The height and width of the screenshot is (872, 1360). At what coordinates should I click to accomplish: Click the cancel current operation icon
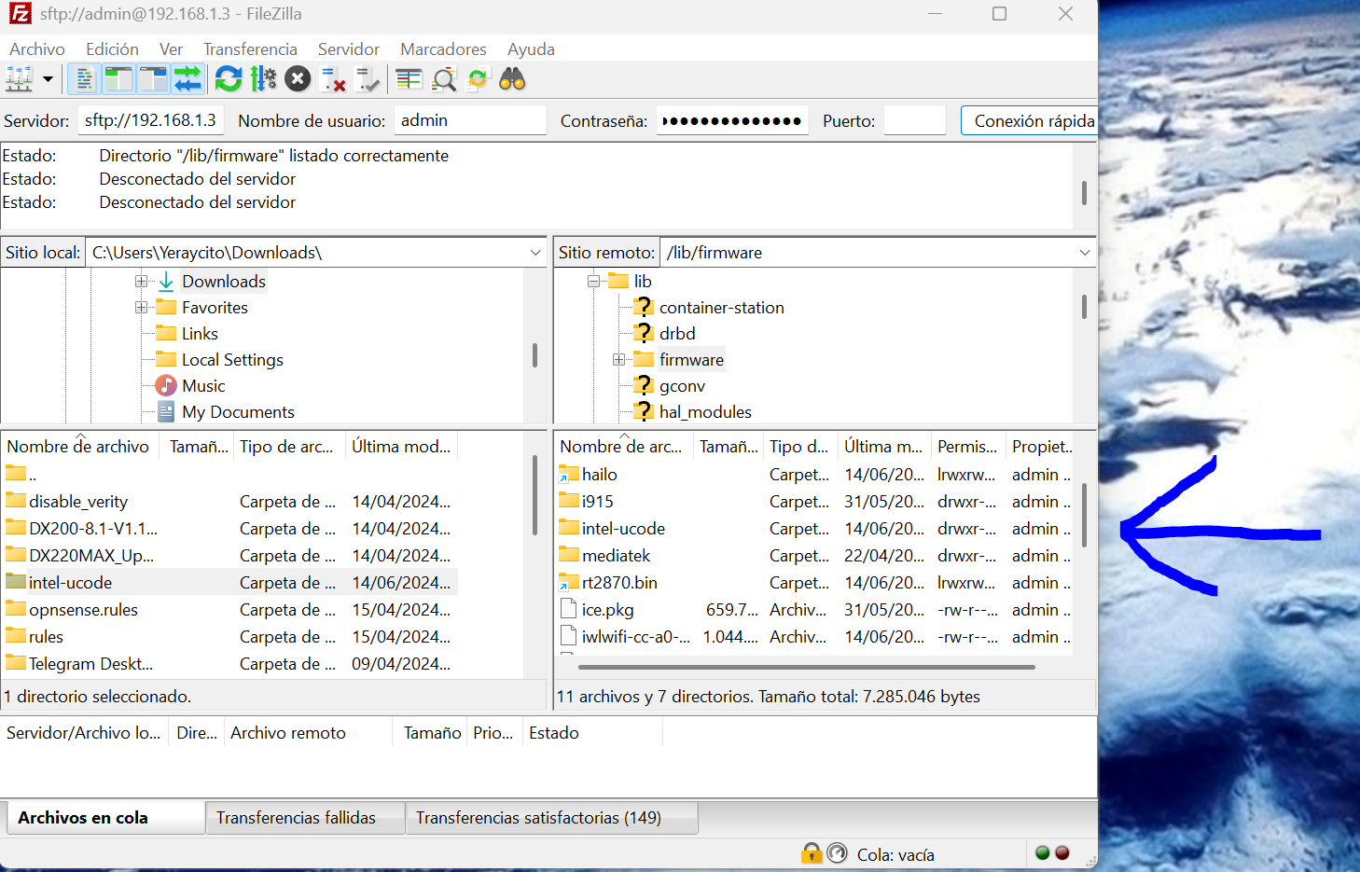(x=298, y=80)
